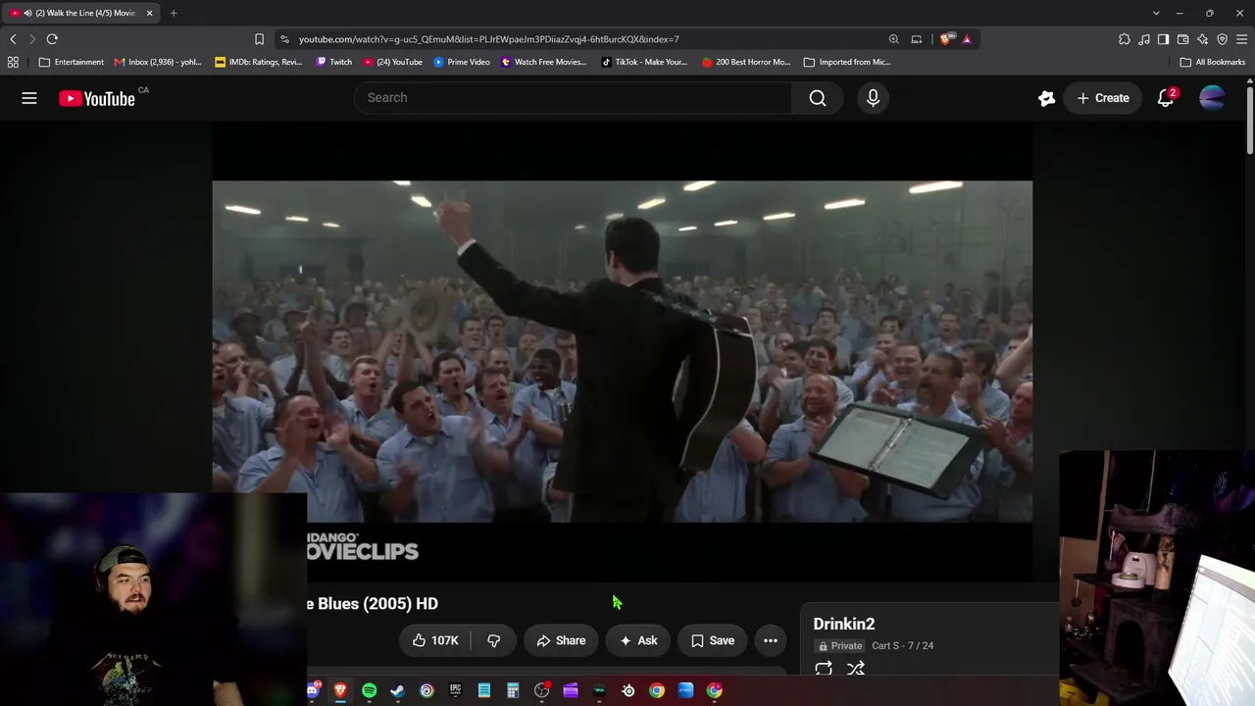
Task: Close the Walk the Line tab
Action: click(149, 13)
